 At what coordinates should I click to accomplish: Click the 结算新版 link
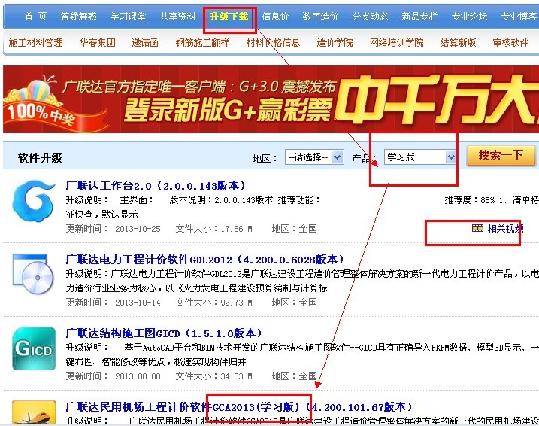[x=458, y=43]
